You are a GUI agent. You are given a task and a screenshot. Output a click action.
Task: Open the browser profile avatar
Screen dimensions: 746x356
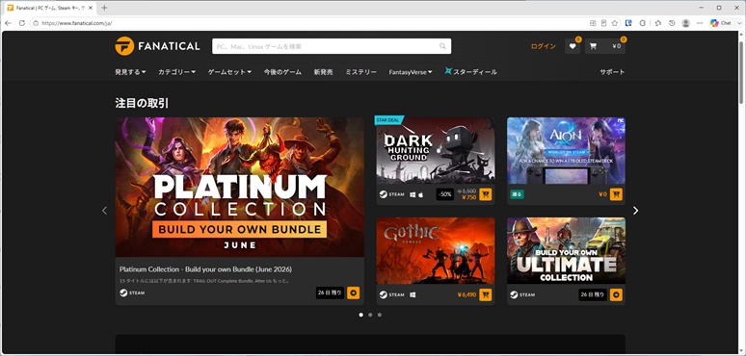point(685,23)
